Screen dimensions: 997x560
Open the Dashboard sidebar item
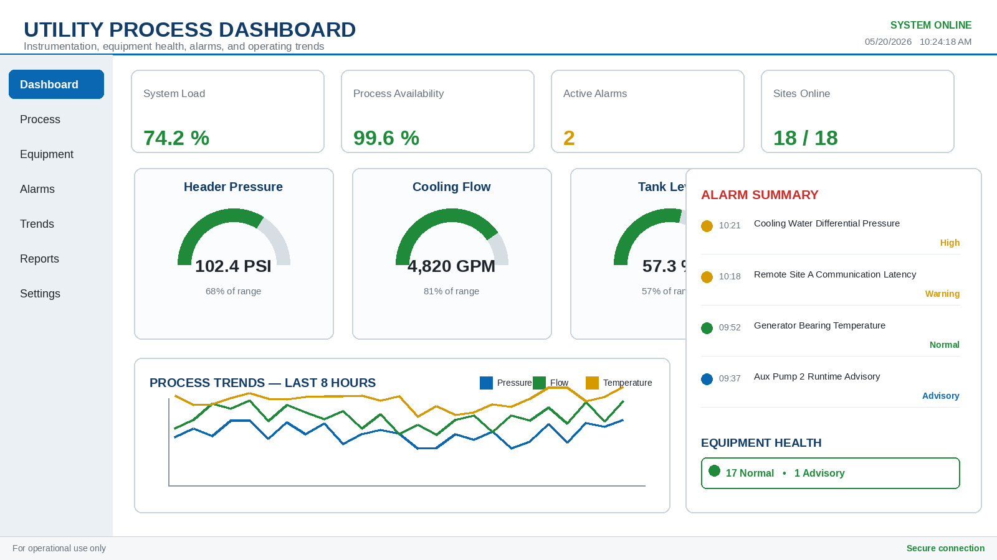(56, 84)
